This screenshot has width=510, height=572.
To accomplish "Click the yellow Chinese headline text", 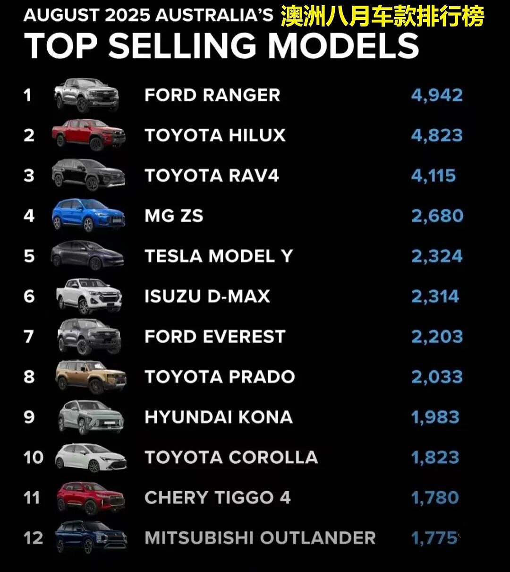I will coord(382,17).
